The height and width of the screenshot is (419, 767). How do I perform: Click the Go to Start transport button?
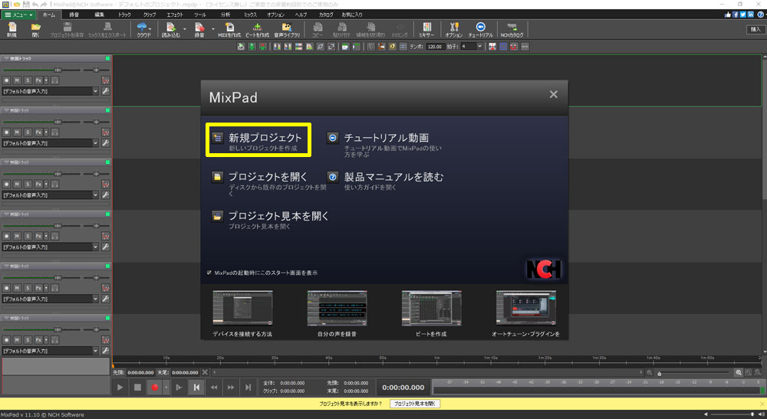(x=196, y=388)
